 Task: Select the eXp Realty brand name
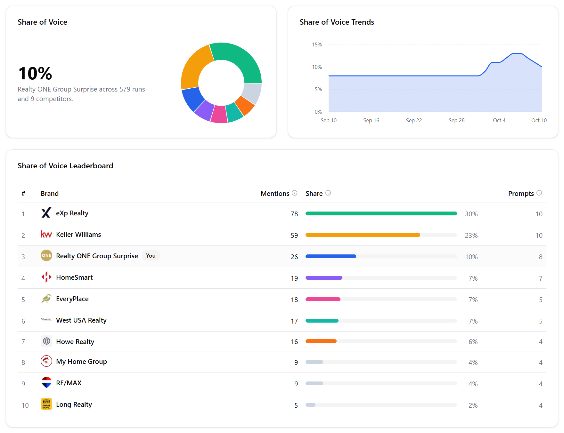[72, 213]
